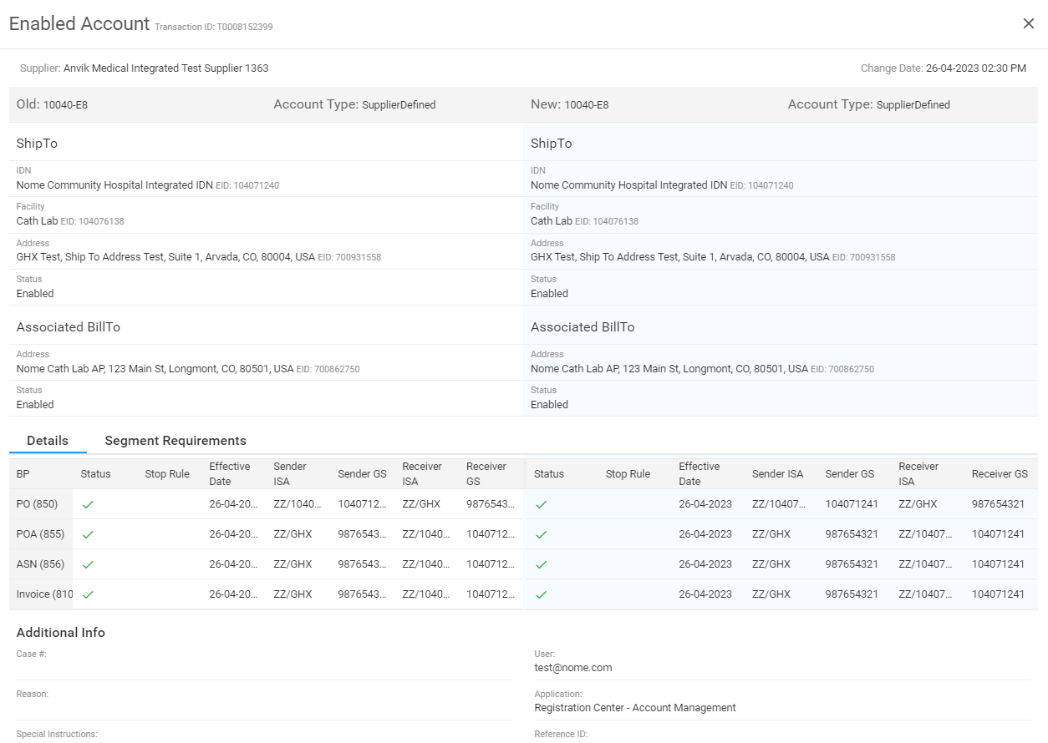Click old status checkmark for PO (850)
Image resolution: width=1048 pixels, height=743 pixels.
[88, 504]
